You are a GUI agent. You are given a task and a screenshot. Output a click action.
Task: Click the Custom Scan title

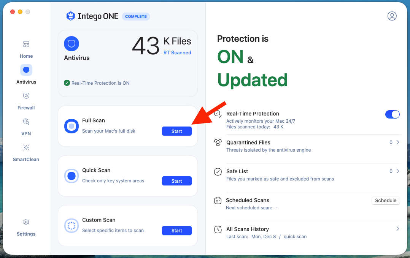click(x=99, y=220)
